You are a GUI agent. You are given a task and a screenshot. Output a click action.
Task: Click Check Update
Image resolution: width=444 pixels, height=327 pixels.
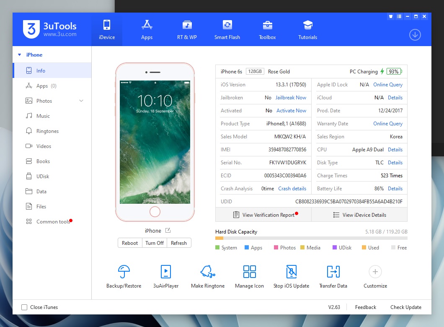pos(406,307)
